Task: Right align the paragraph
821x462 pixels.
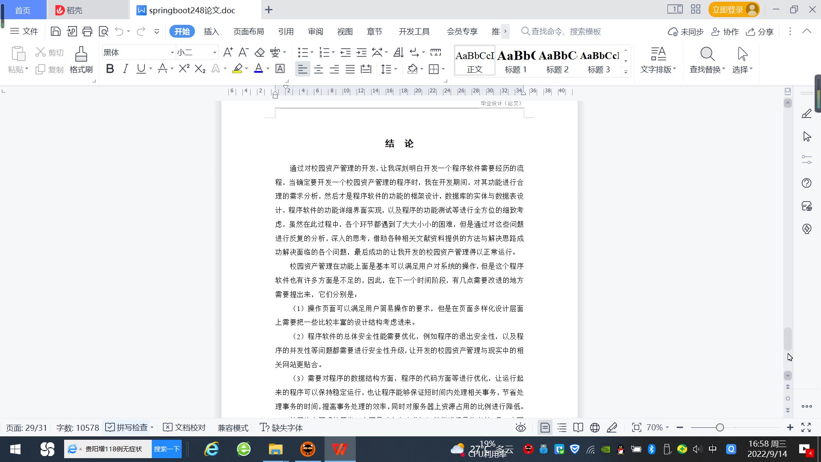Action: coord(334,69)
